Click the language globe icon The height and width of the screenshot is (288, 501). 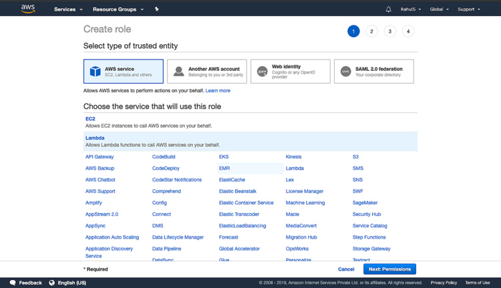(51, 283)
